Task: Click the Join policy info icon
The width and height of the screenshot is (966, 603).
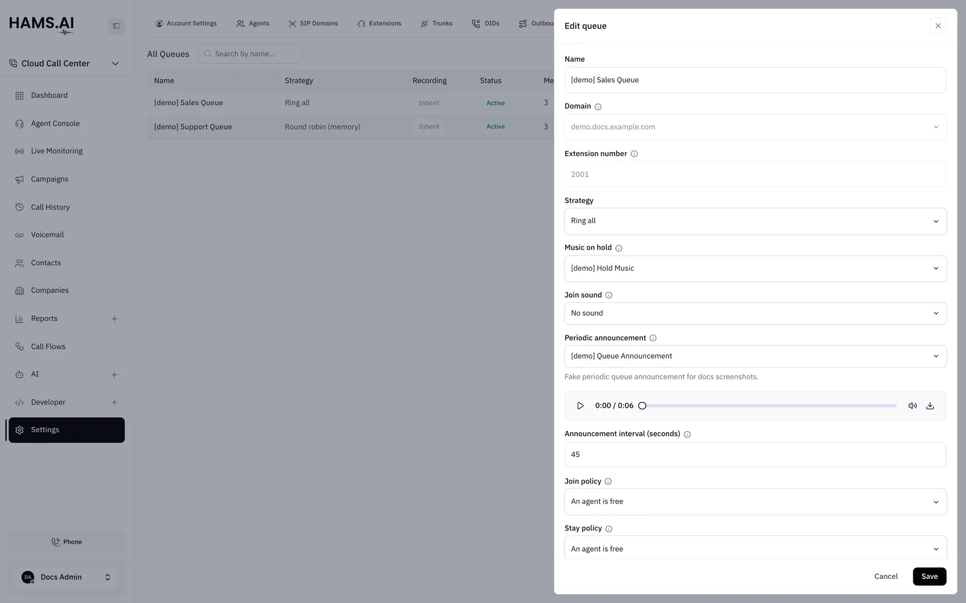Action: [x=608, y=482]
